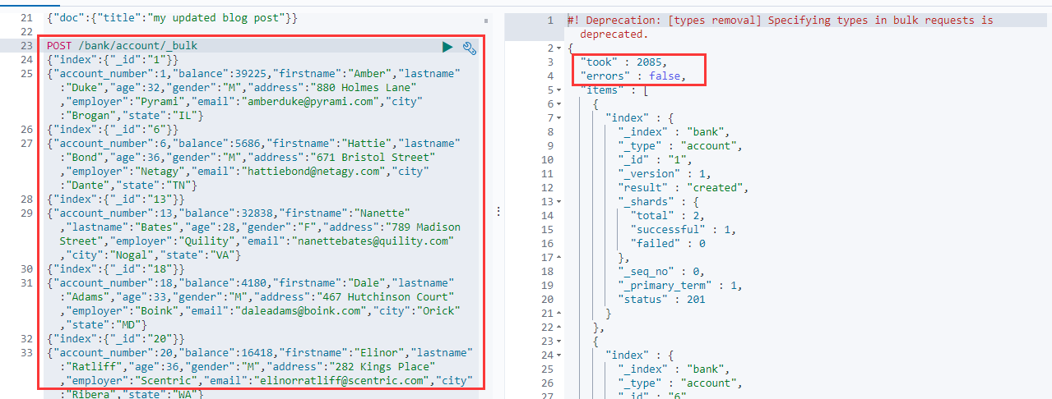Click the fold arrow at response line 23

pos(559,342)
